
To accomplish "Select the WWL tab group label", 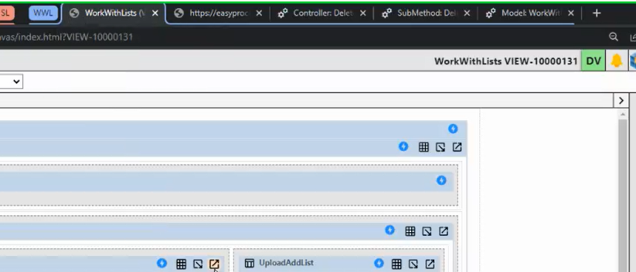I will coord(43,13).
